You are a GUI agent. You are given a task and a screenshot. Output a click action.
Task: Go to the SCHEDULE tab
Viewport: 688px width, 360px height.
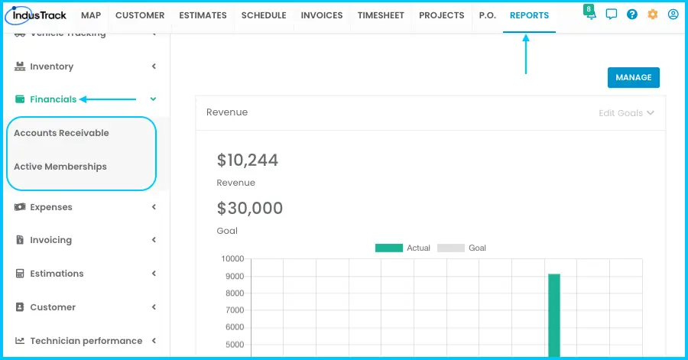click(264, 15)
